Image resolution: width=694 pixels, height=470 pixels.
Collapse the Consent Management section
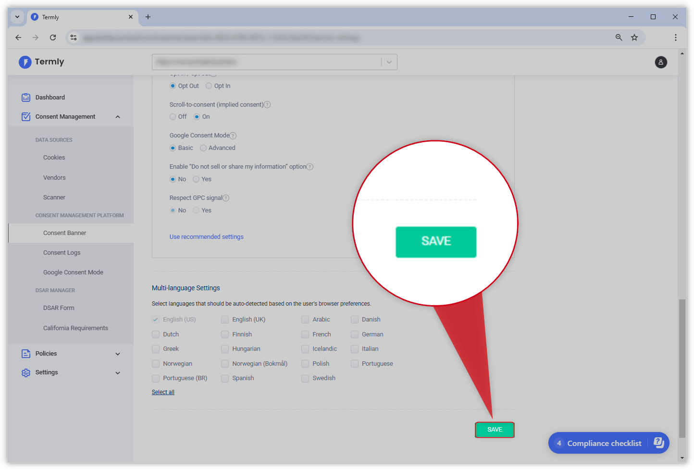tap(118, 117)
